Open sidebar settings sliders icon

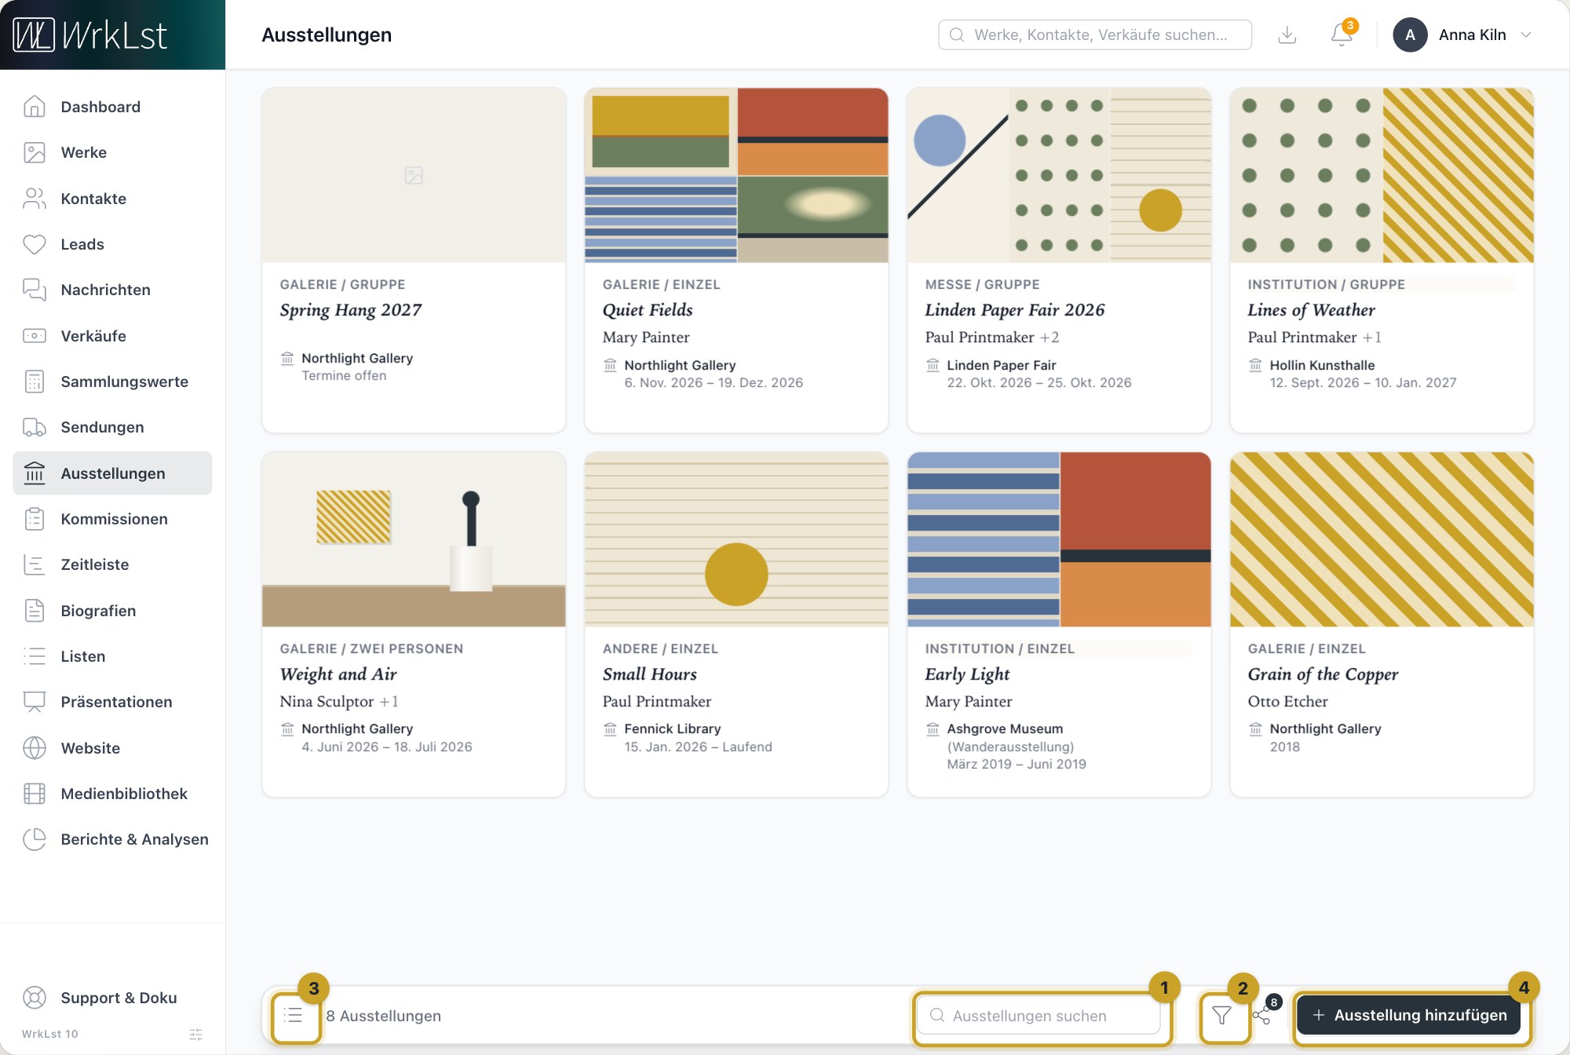point(196,1034)
